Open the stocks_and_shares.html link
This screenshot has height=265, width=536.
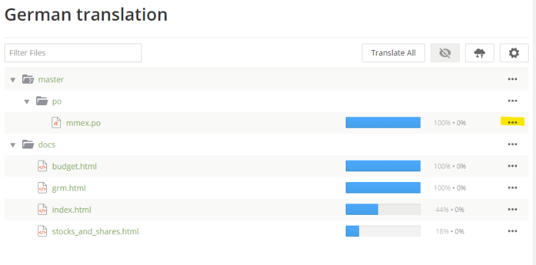(x=95, y=232)
